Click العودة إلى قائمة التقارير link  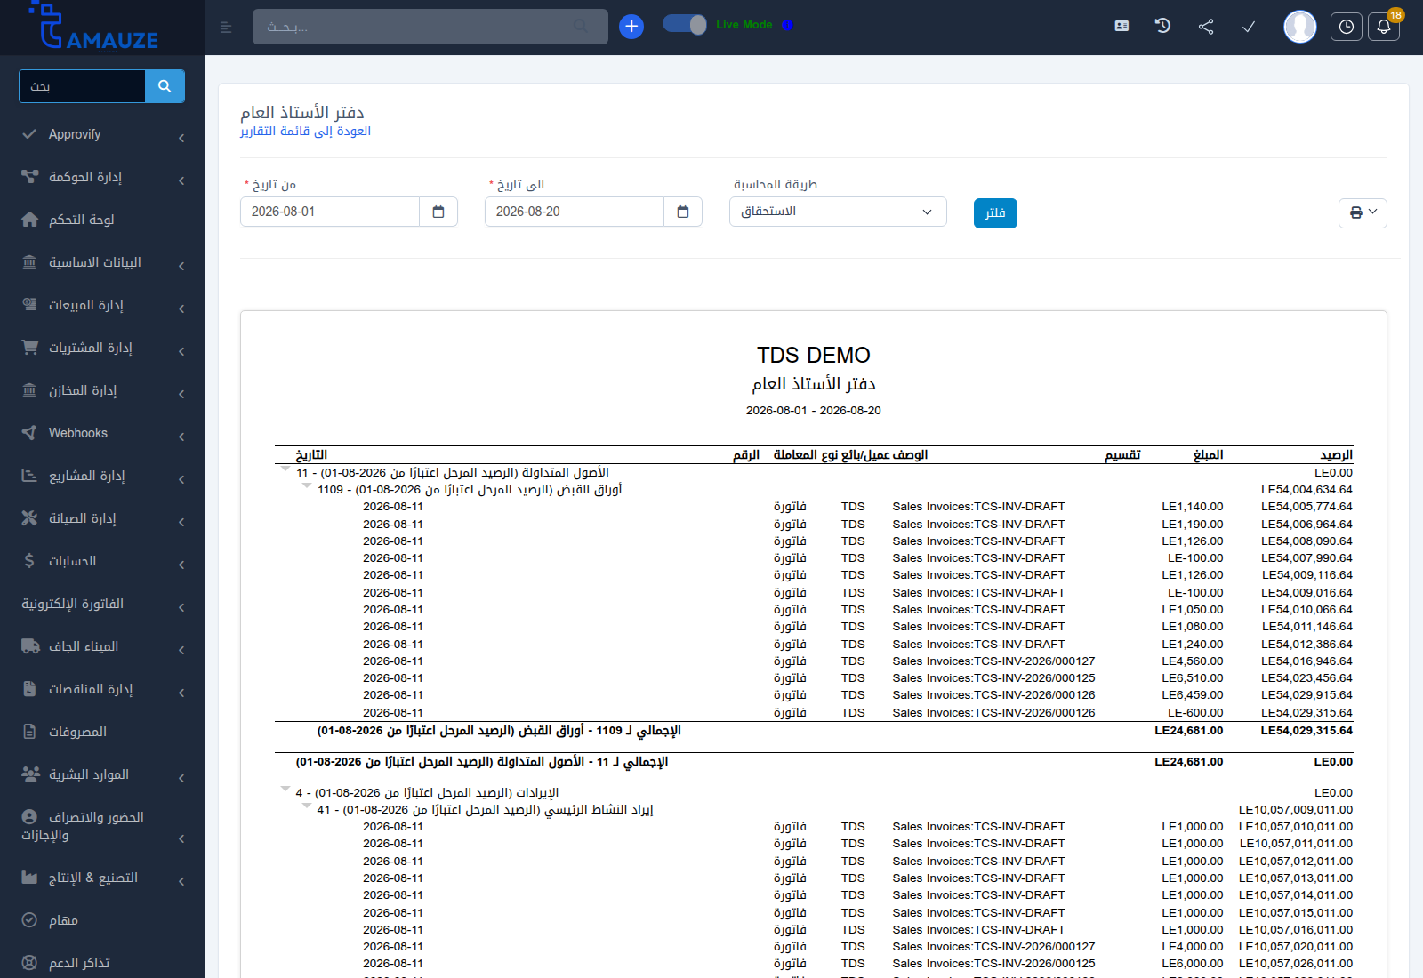(x=305, y=131)
